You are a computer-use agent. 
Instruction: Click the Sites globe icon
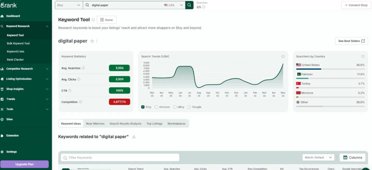point(2,119)
